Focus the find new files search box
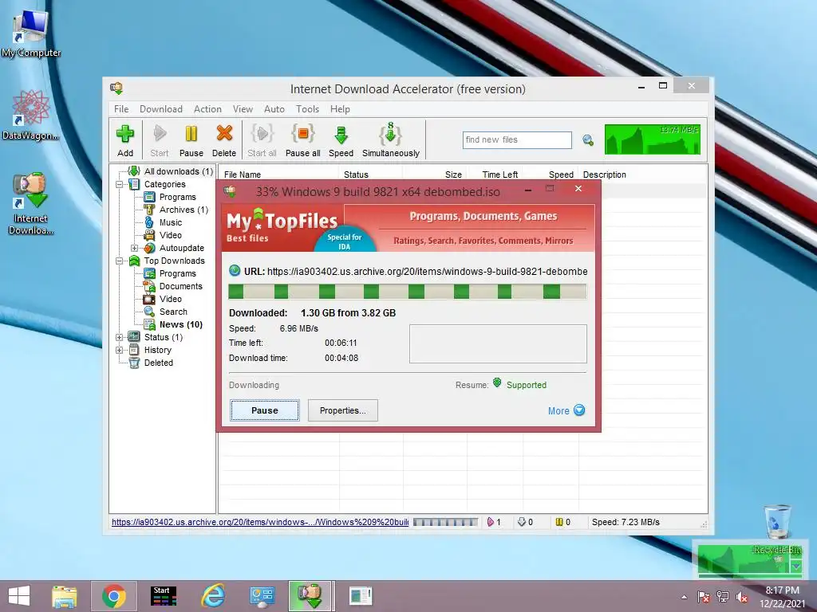 [x=517, y=140]
